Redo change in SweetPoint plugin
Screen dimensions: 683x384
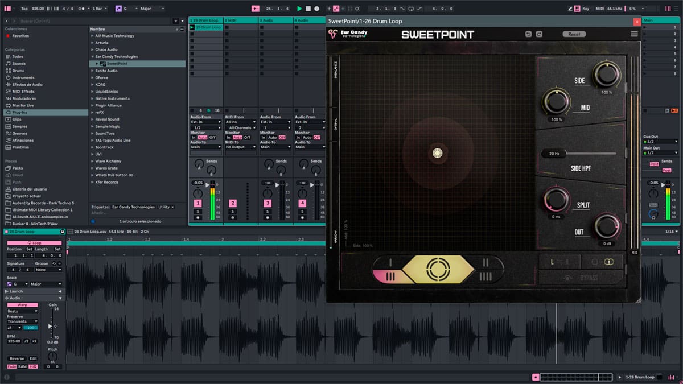point(539,34)
